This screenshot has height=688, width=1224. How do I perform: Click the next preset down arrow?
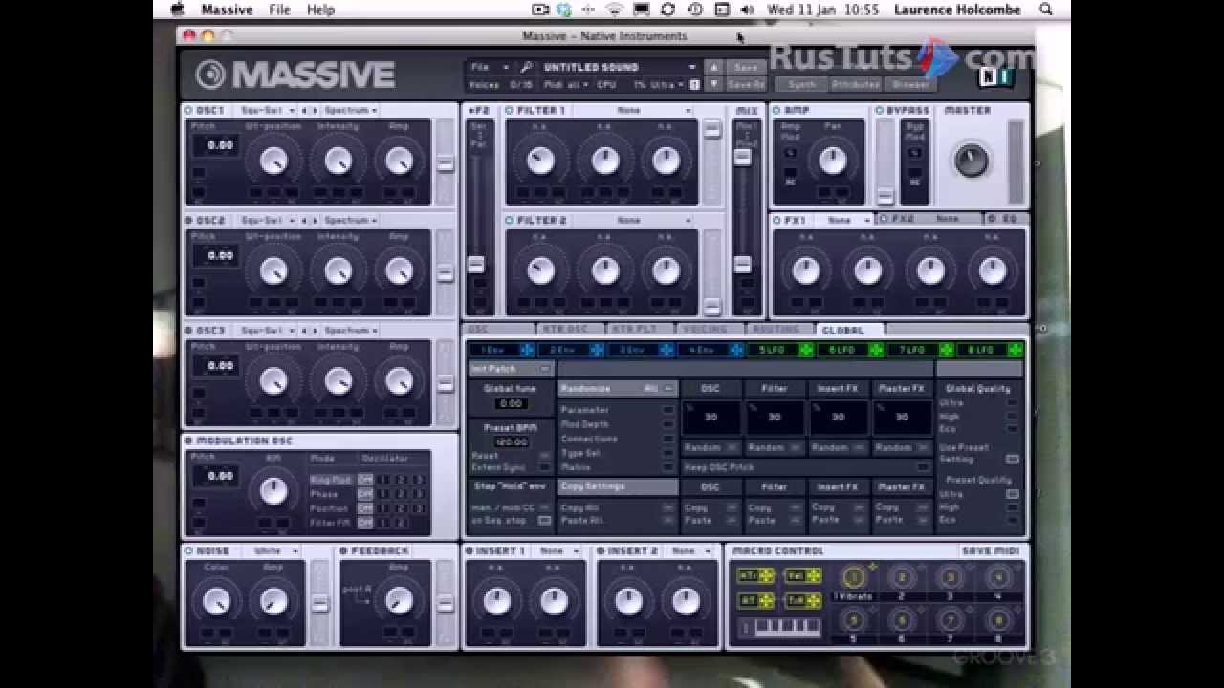click(713, 84)
